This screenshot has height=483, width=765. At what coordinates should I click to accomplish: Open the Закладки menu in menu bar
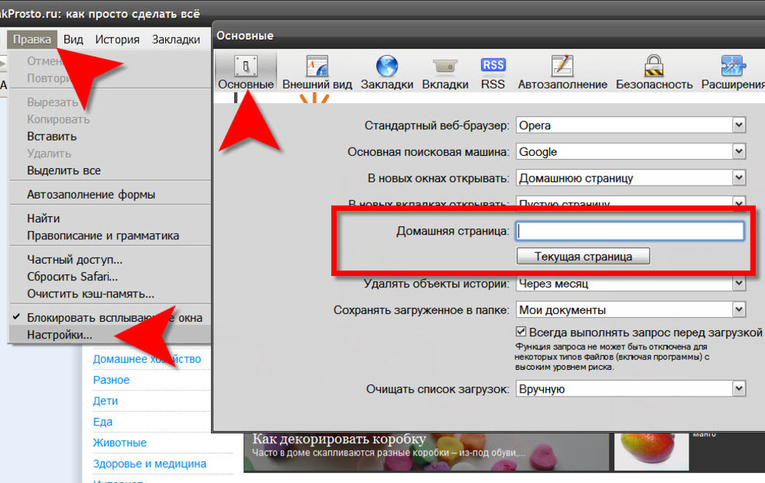pos(176,40)
